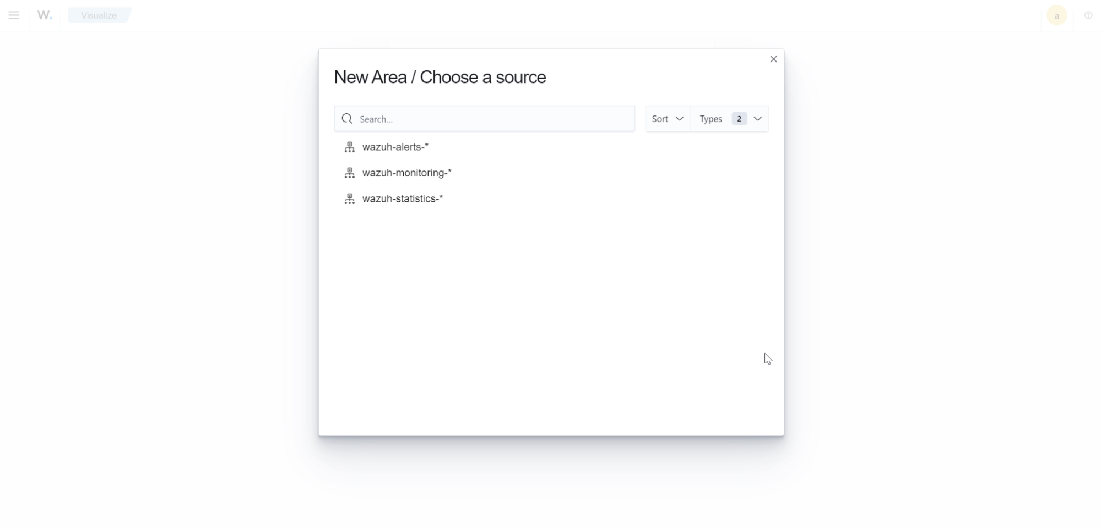1101x530 pixels.
Task: Click the magnifier icon in the search field
Action: pos(348,118)
